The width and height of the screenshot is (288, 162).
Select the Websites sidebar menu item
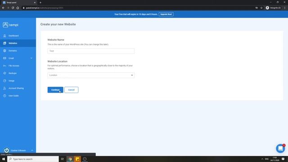[x=18, y=43]
